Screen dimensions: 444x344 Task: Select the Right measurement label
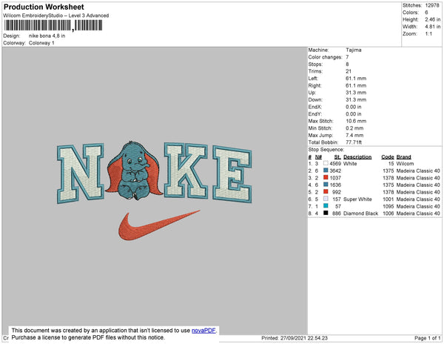pos(314,85)
